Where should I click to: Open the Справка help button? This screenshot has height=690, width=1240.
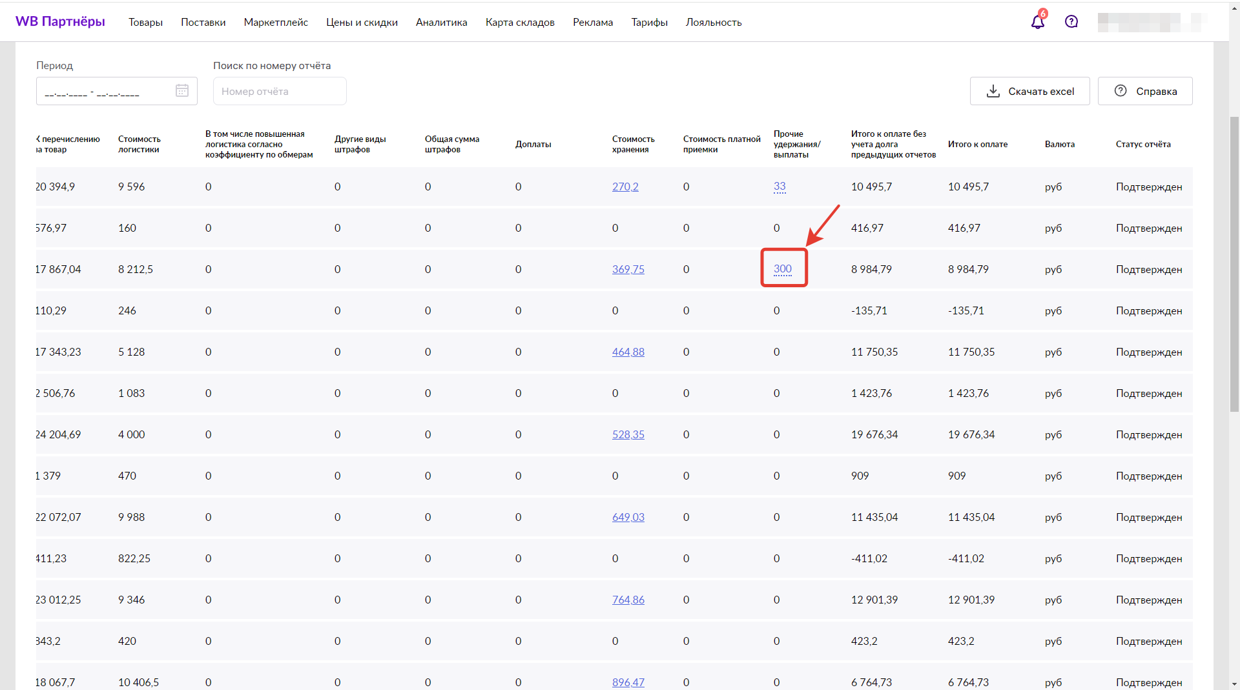point(1144,92)
